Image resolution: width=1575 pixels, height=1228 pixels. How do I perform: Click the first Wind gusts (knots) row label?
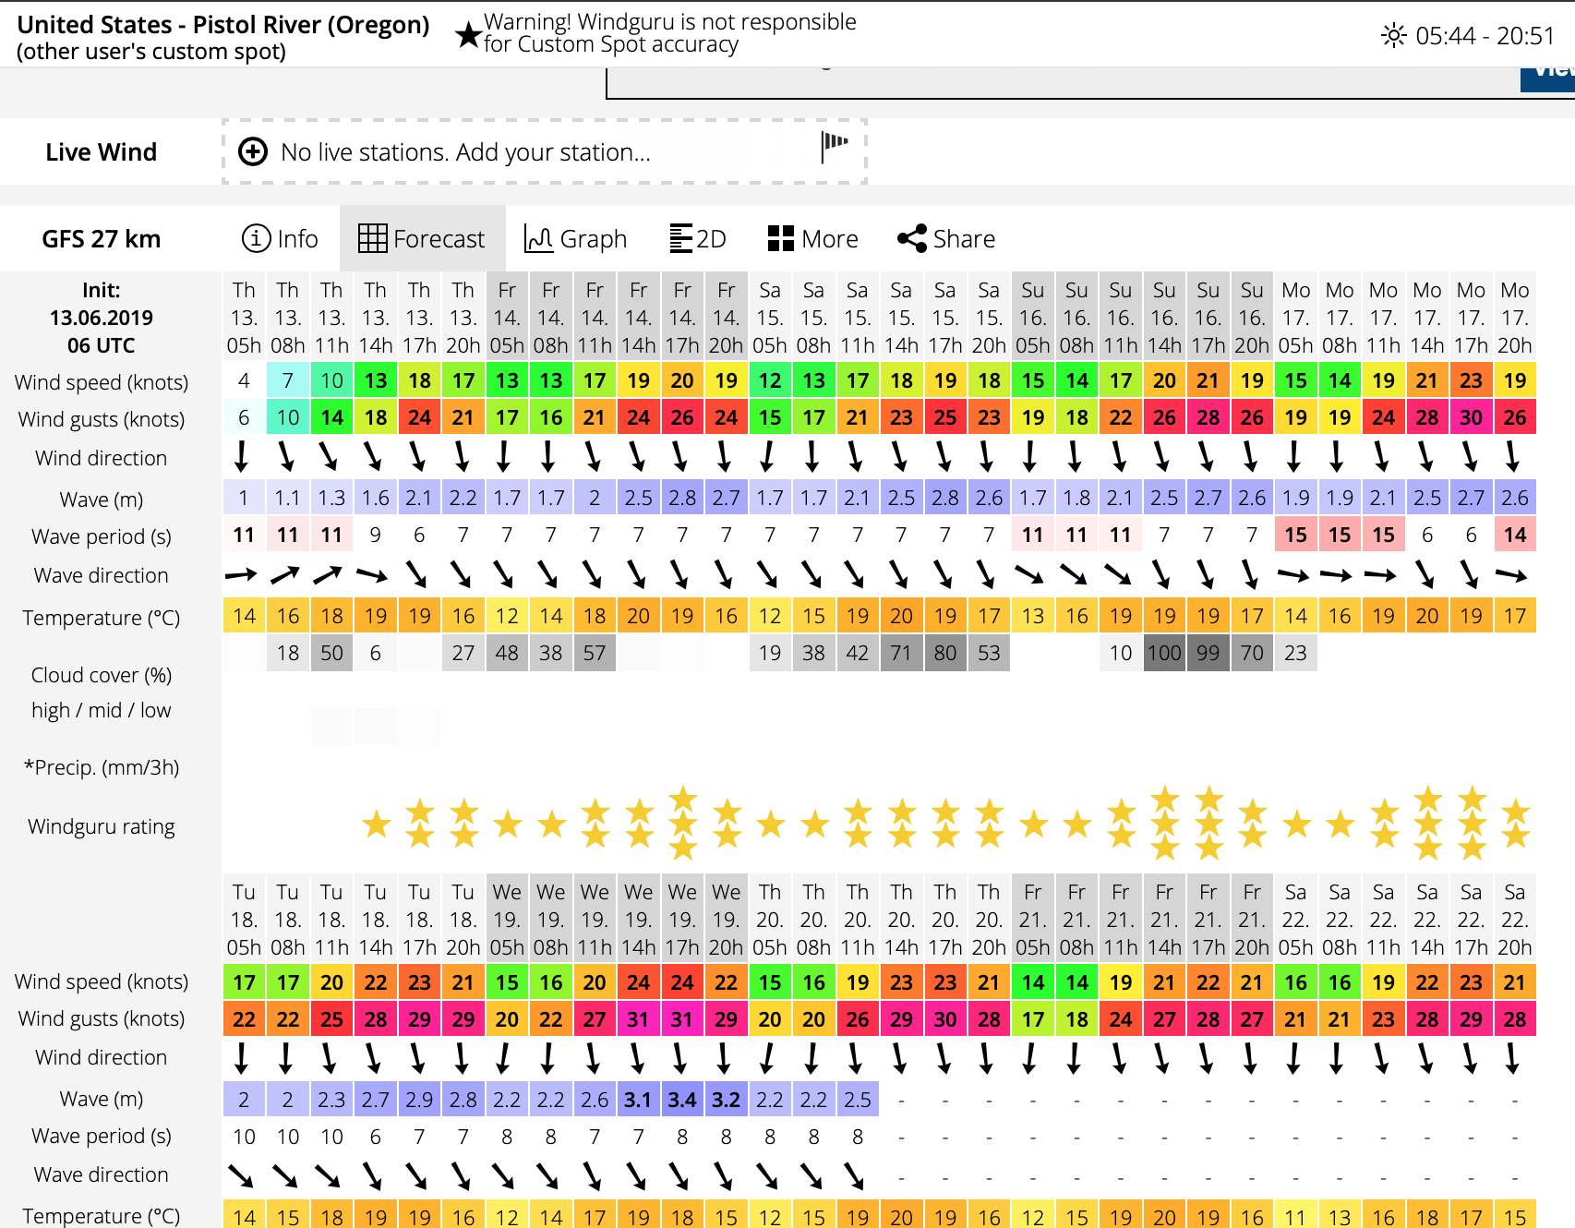click(102, 419)
